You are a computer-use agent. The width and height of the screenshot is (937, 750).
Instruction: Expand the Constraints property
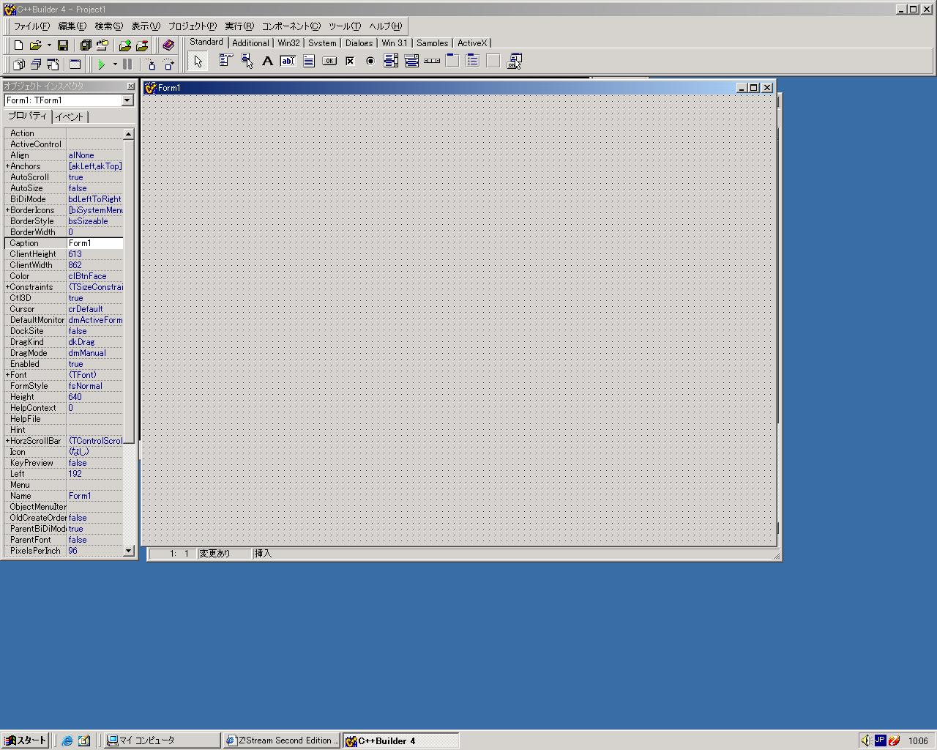(7, 287)
